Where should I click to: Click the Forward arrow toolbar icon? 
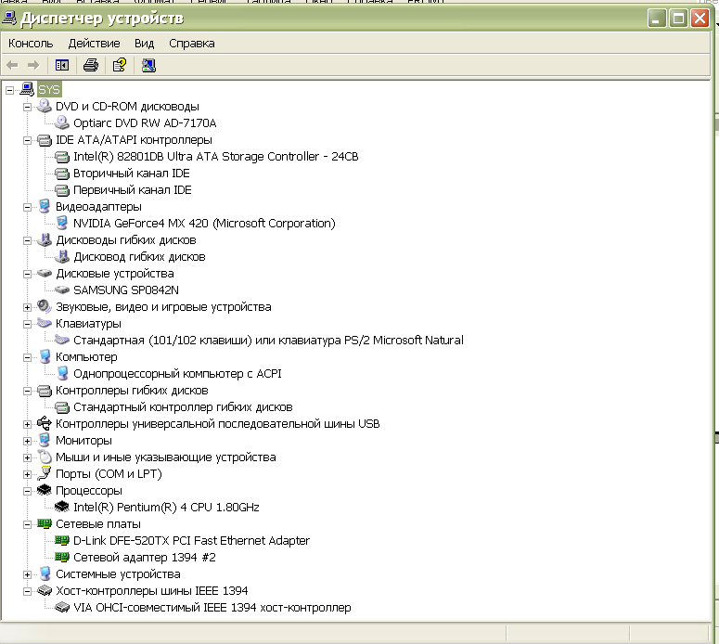(33, 65)
